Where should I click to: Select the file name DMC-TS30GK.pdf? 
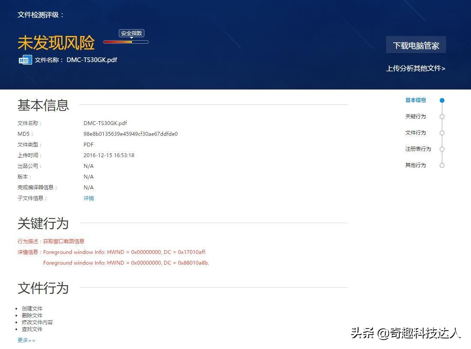[x=91, y=60]
